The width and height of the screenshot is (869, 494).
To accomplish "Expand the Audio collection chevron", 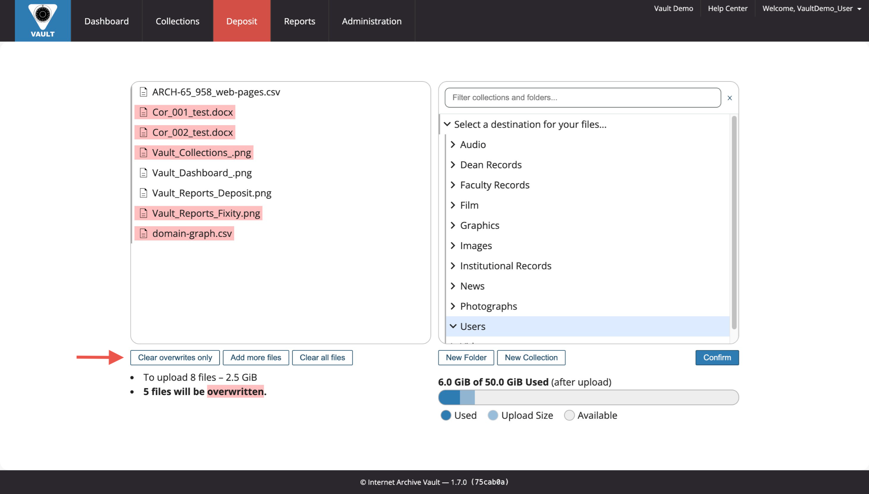I will click(x=453, y=144).
